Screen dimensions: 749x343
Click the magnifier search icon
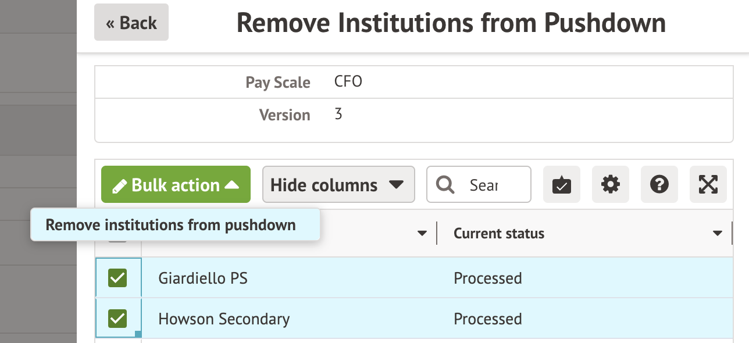(445, 185)
